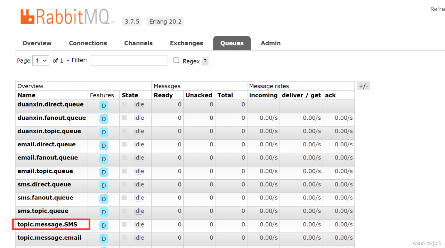Open the sms.direct.queue queue link

pyautogui.click(x=44, y=184)
